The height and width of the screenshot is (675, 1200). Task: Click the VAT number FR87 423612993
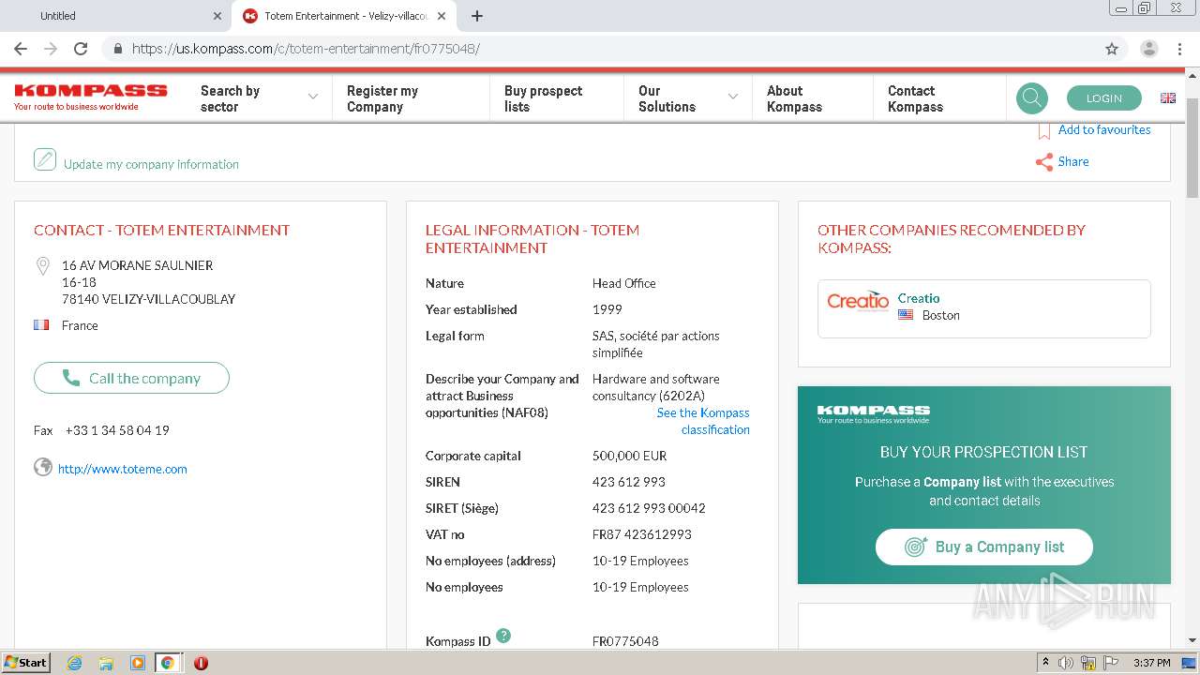[642, 534]
